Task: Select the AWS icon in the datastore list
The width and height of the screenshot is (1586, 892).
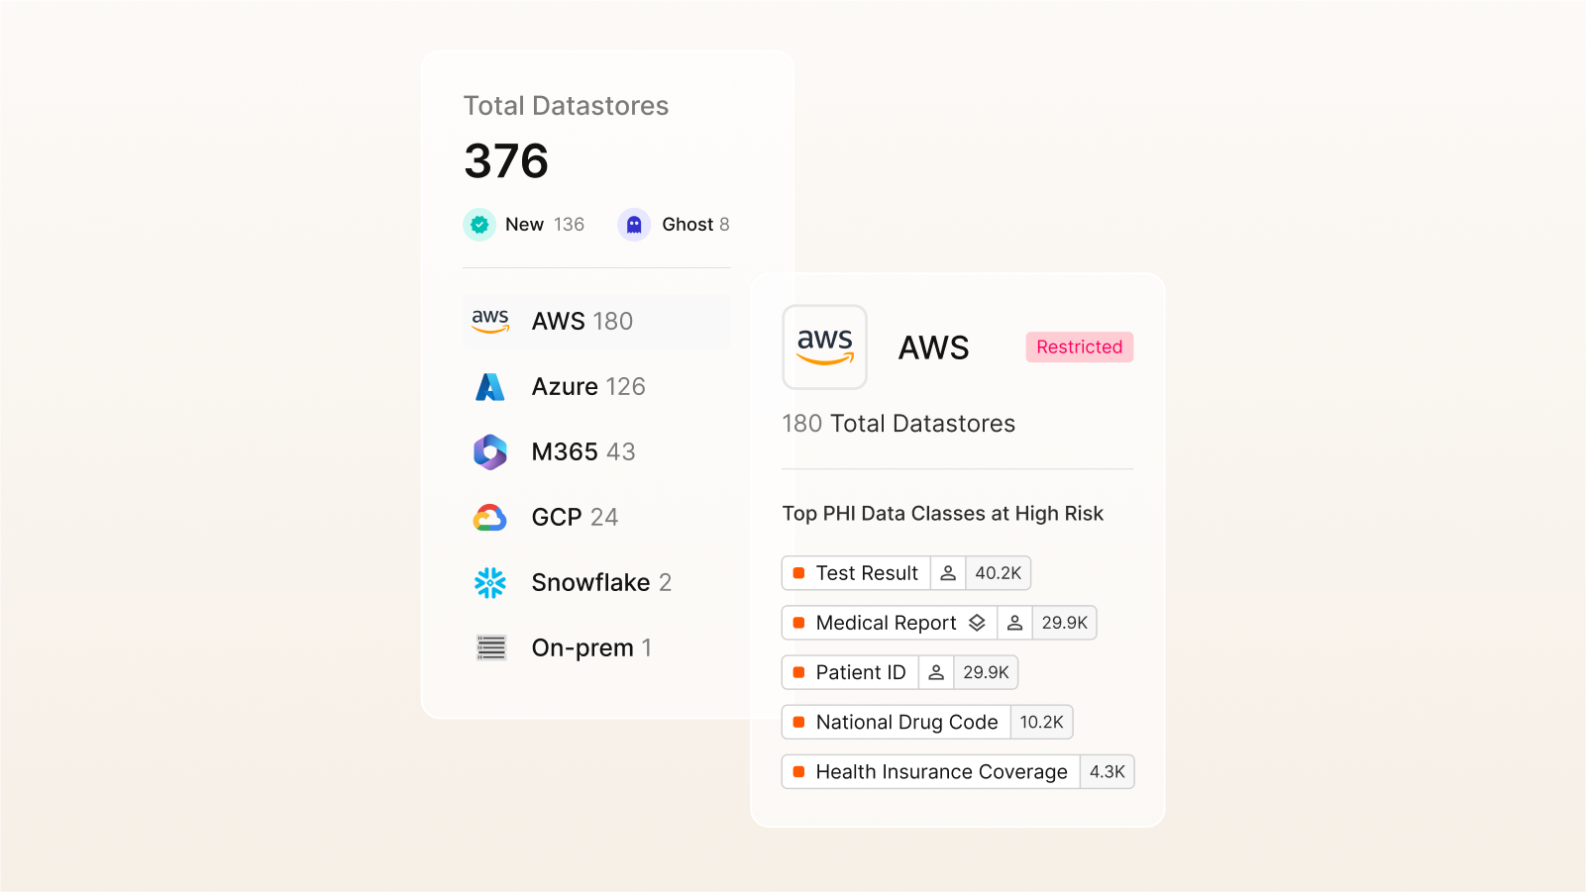Action: [490, 321]
